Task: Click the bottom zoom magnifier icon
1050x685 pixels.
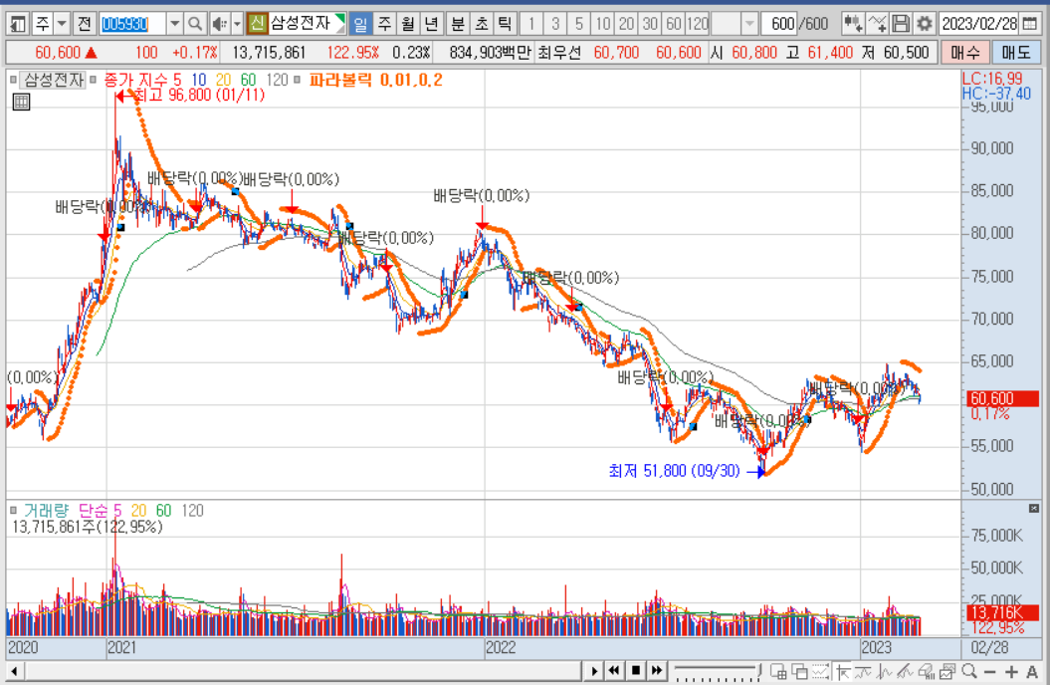Action: coord(969,671)
